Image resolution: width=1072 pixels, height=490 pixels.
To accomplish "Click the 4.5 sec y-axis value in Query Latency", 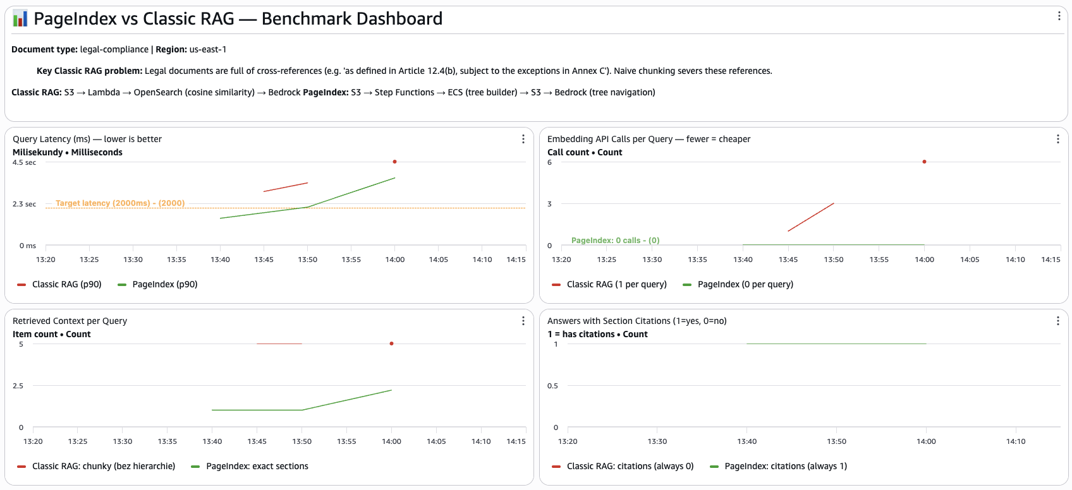I will click(x=24, y=162).
